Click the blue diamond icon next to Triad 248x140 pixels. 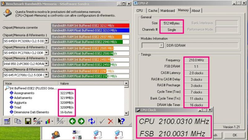pos(11,107)
